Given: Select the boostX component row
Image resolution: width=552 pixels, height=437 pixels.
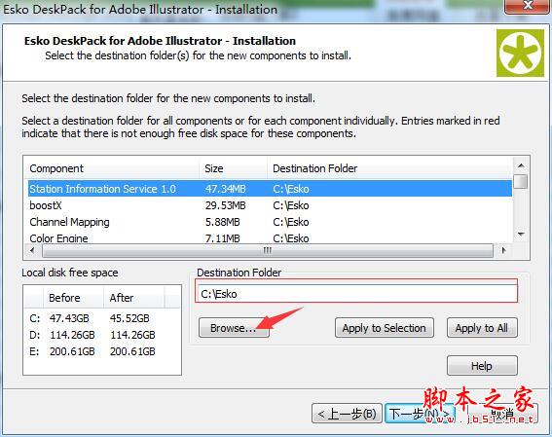Looking at the screenshot, I should (270, 205).
